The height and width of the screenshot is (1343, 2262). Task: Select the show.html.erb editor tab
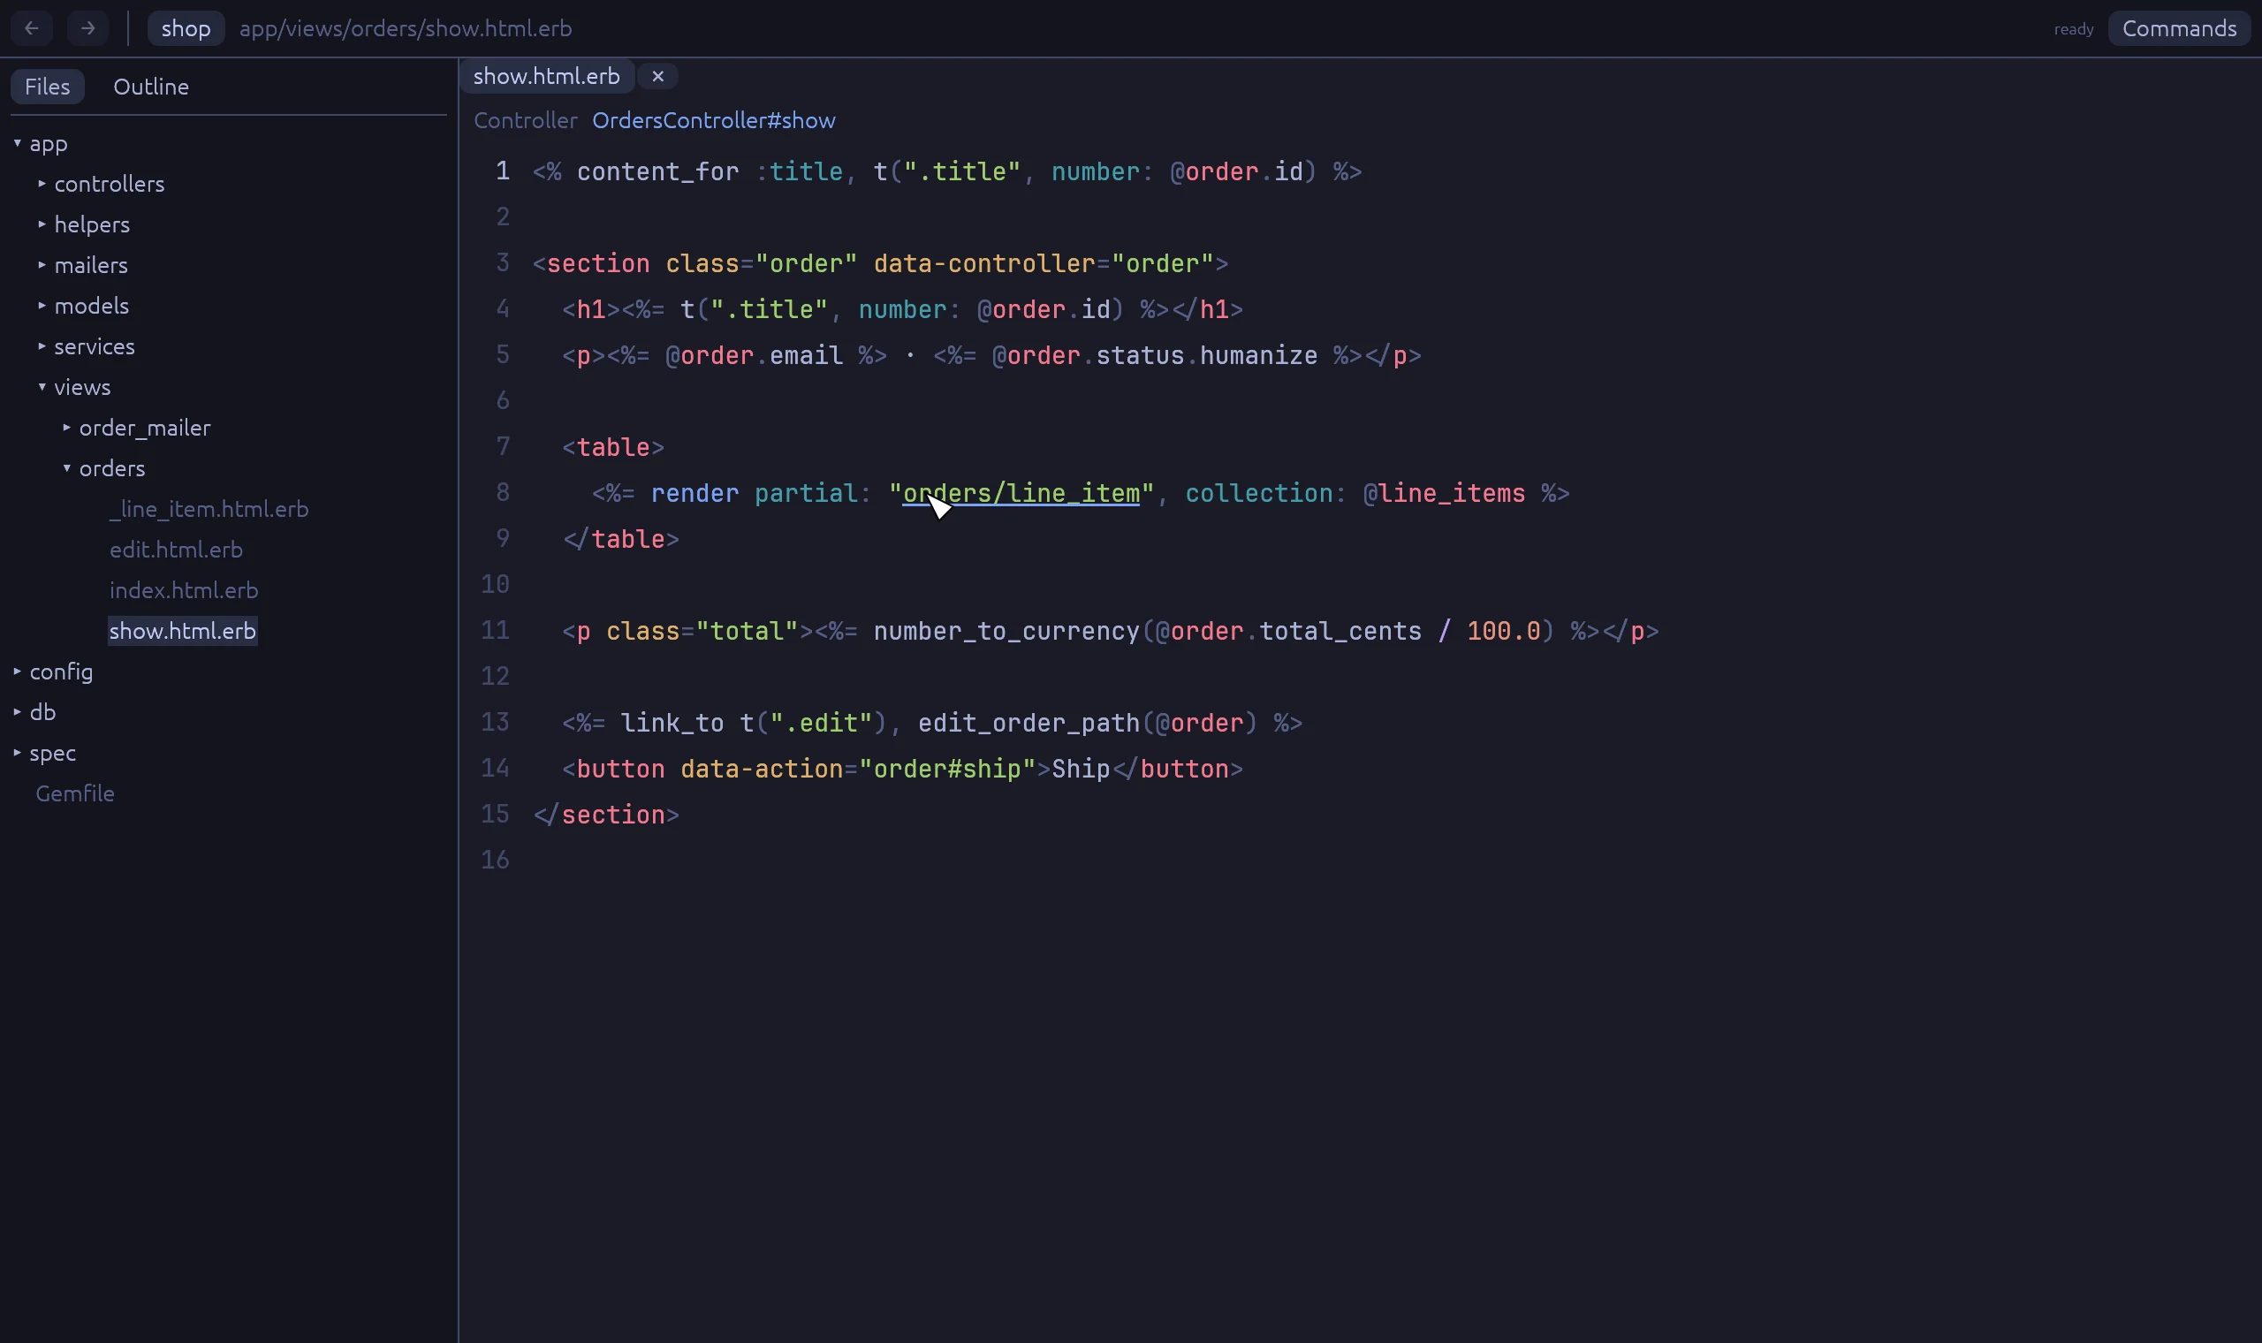click(x=546, y=76)
